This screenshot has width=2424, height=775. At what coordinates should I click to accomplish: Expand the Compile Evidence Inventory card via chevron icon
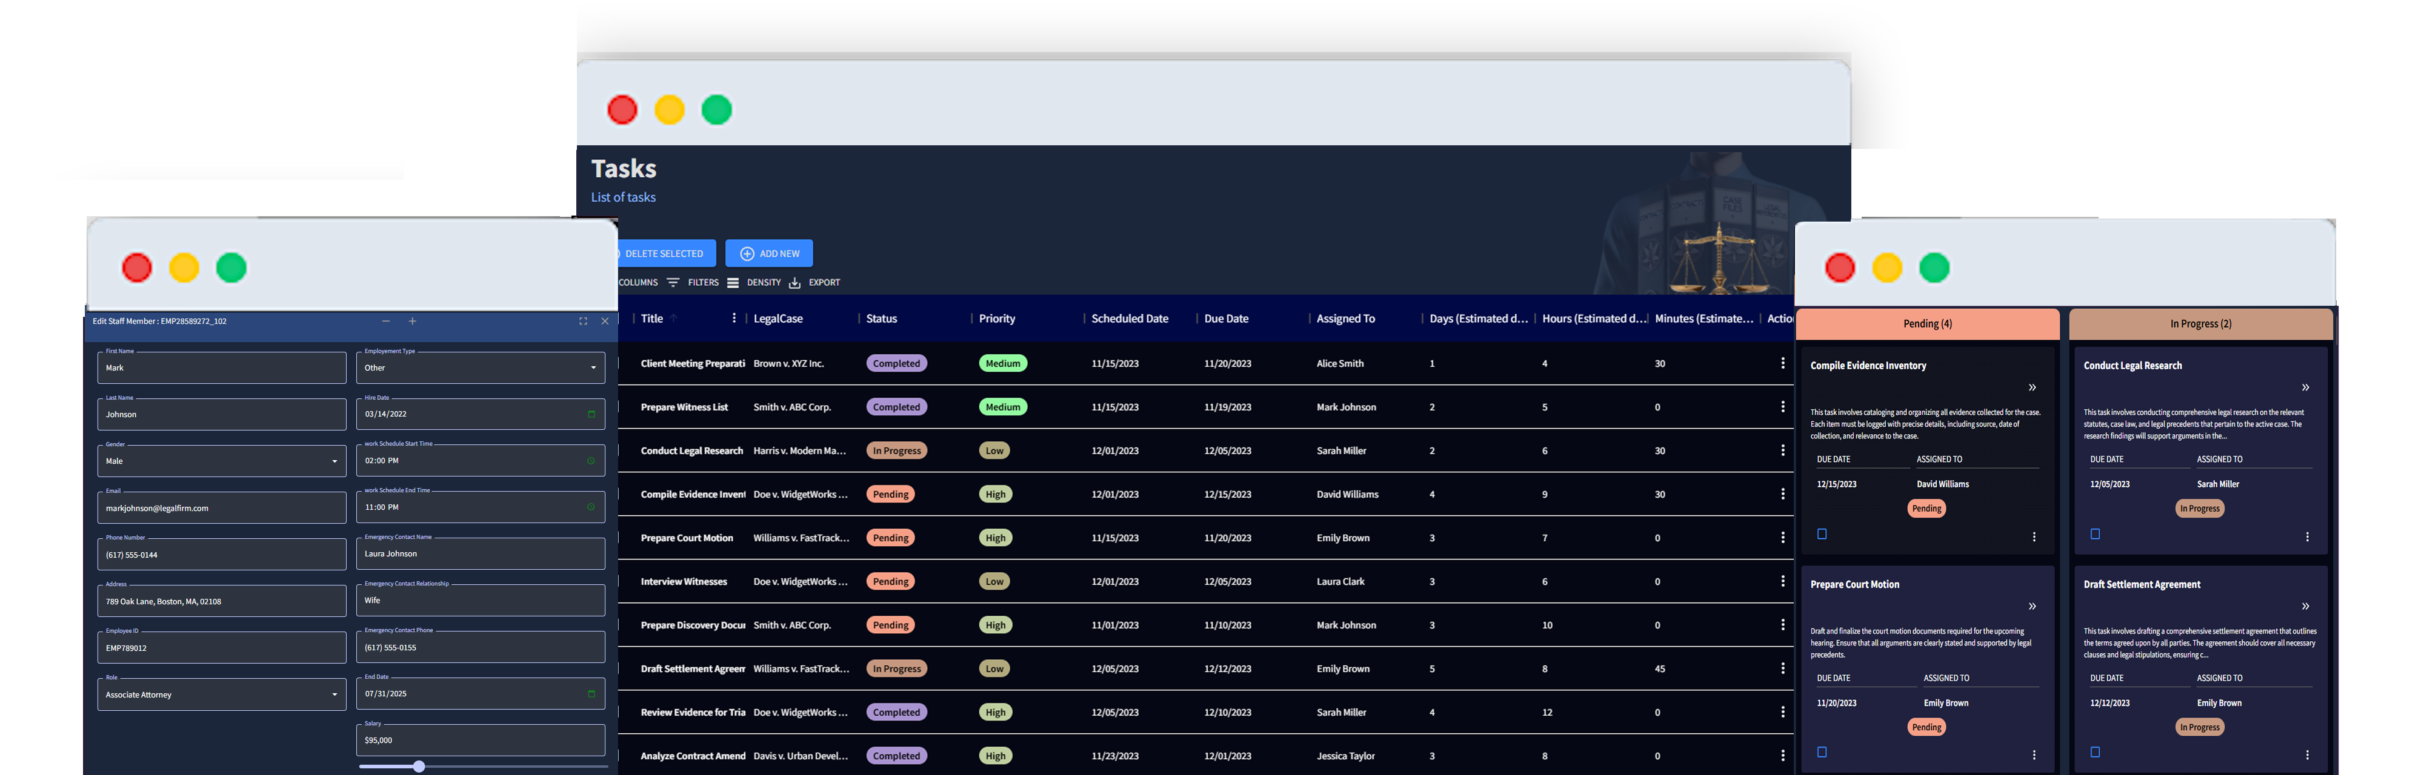point(2031,386)
